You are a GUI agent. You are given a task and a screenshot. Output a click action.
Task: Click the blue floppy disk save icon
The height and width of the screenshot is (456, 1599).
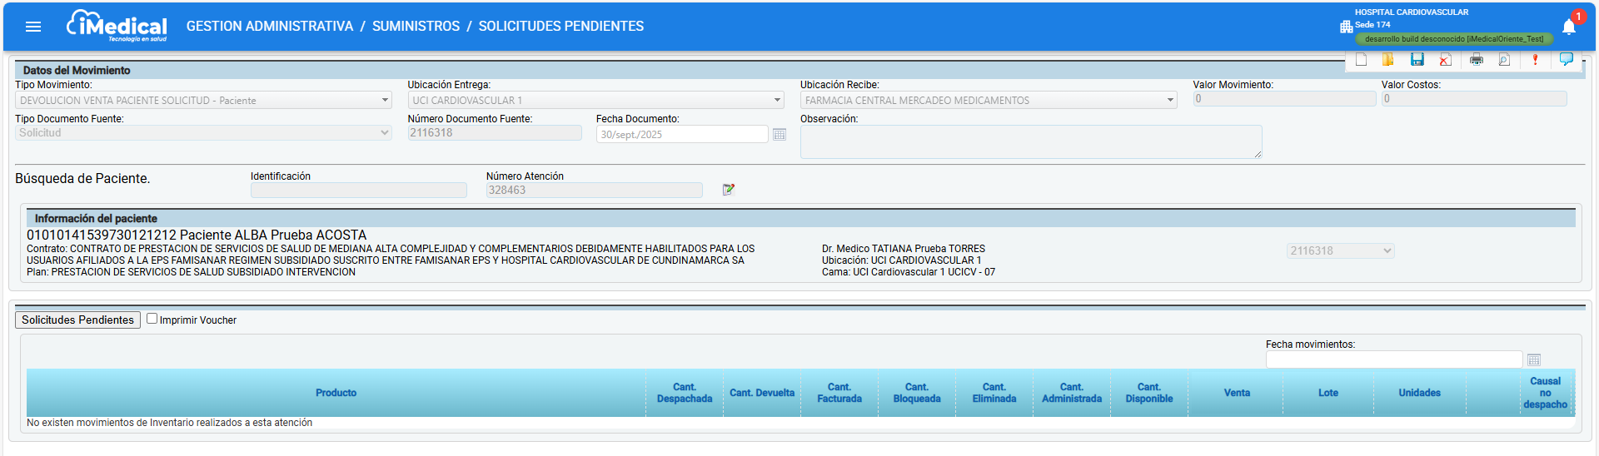(x=1417, y=60)
